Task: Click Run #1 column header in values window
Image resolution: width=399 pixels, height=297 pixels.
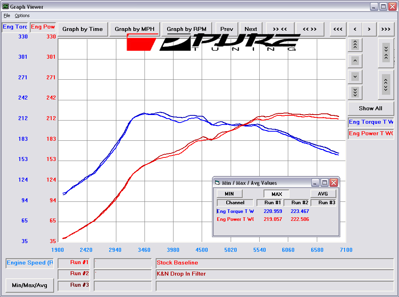Action: (270, 203)
